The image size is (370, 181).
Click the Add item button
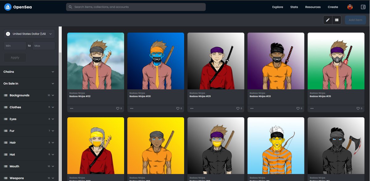(x=355, y=20)
